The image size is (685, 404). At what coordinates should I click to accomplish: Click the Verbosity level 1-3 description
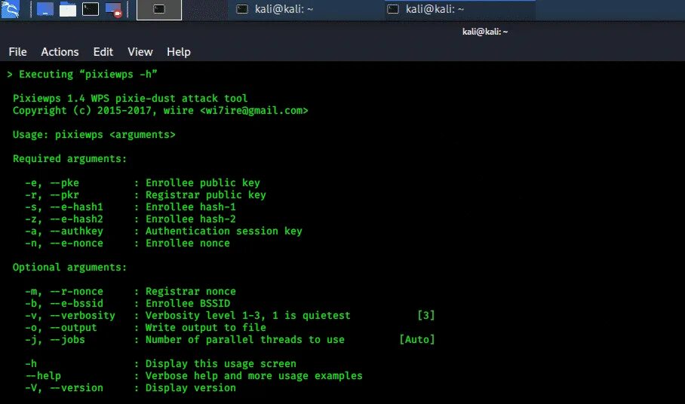247,315
